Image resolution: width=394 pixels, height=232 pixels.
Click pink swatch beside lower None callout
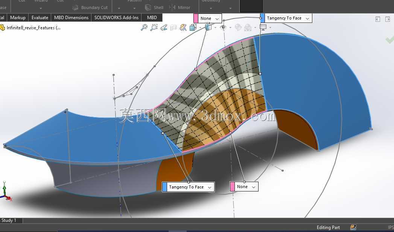(x=232, y=187)
